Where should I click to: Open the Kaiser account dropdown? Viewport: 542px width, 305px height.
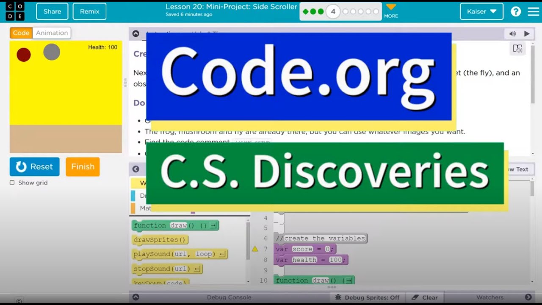(x=481, y=11)
